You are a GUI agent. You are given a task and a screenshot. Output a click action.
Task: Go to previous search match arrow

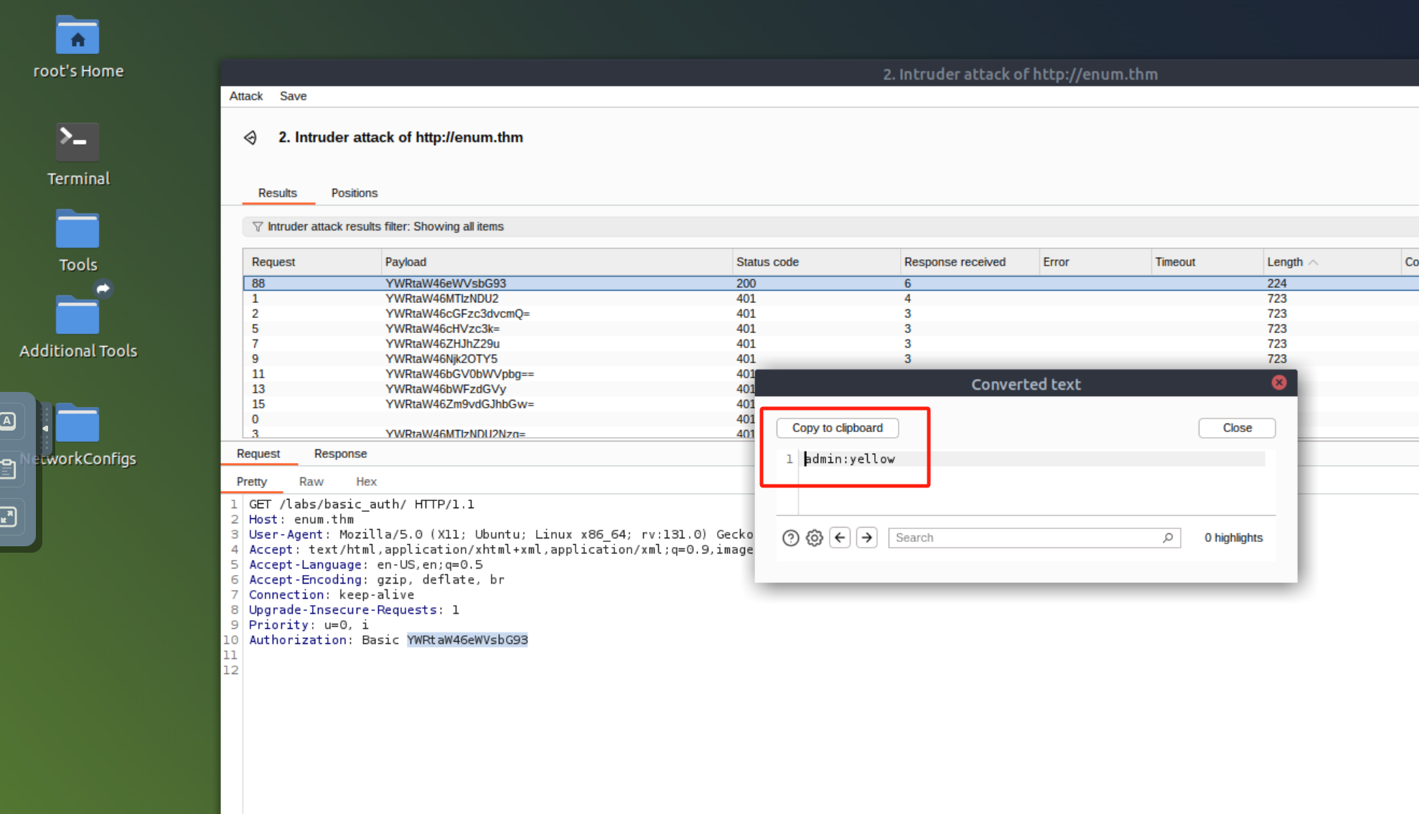pos(840,538)
